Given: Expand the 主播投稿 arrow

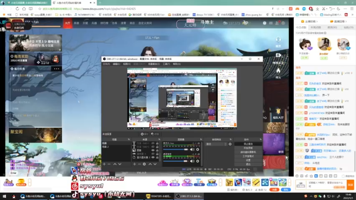Looking at the screenshot, I should (317, 21).
